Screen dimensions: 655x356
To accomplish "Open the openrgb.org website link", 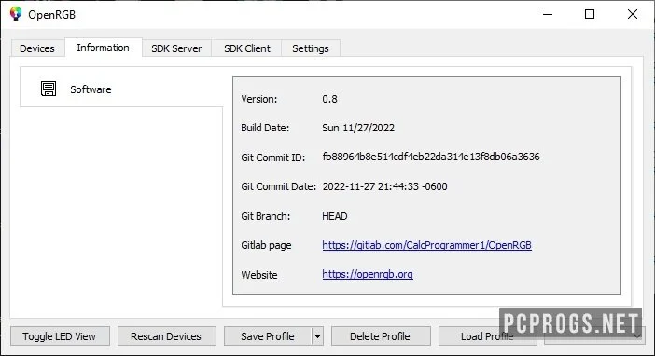I will [368, 274].
